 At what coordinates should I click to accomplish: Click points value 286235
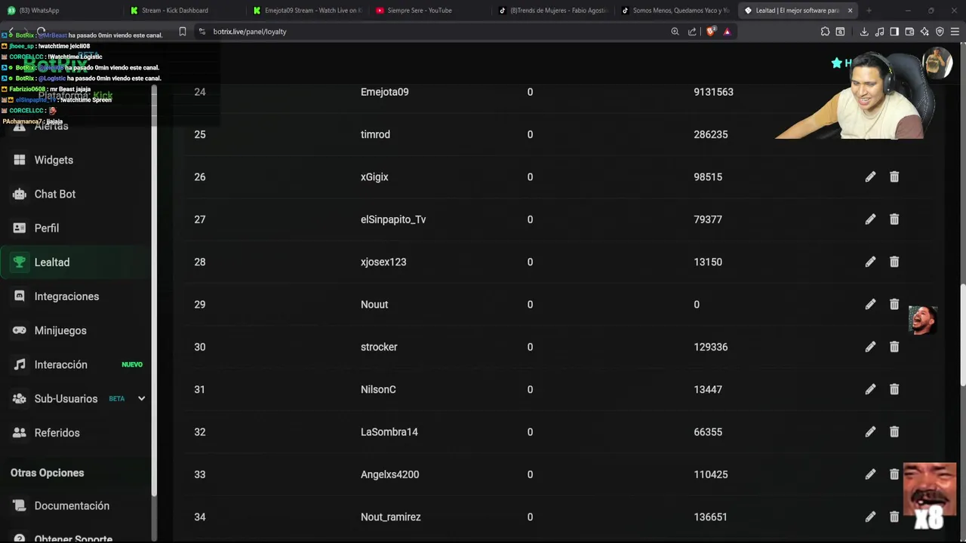click(711, 134)
